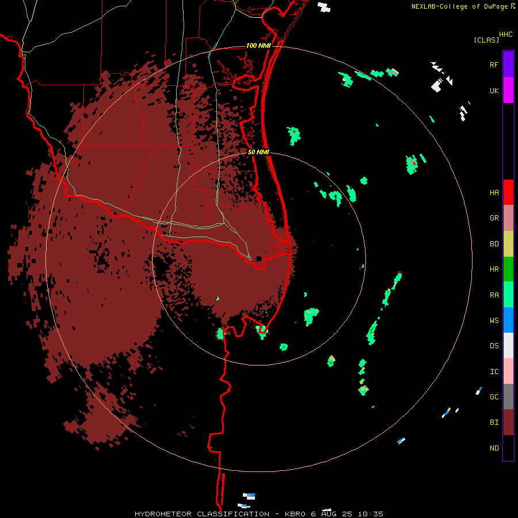The image size is (518, 518).
Task: Click the "HR" legend label
Action: pyautogui.click(x=494, y=269)
